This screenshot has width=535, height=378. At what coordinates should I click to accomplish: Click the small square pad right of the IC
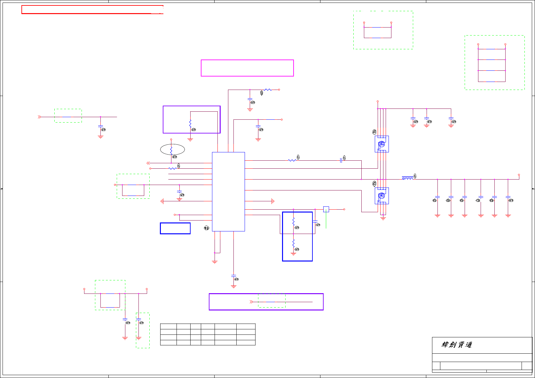[x=326, y=209]
